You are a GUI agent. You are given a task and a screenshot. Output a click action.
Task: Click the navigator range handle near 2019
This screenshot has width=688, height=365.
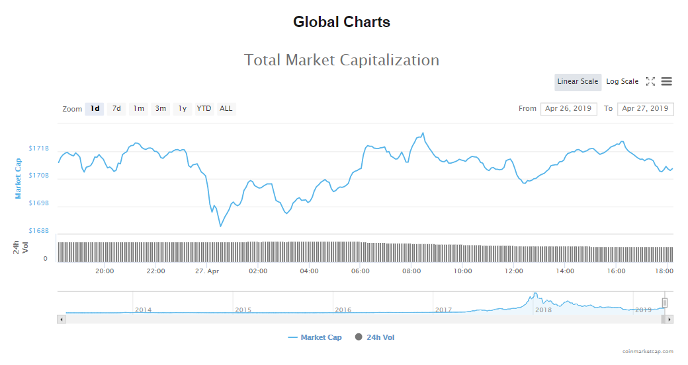pos(665,302)
